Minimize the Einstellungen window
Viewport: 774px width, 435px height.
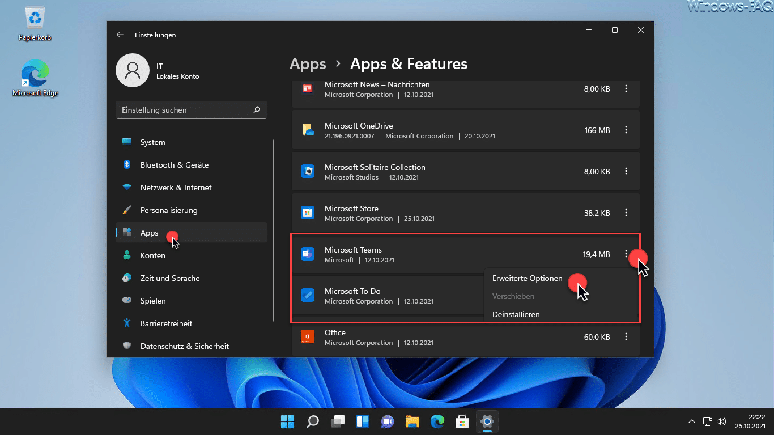(x=589, y=30)
